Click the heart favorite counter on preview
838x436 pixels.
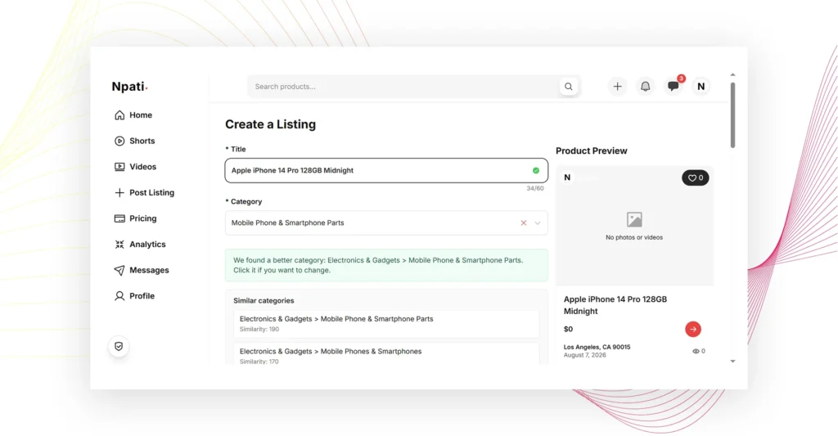tap(696, 178)
